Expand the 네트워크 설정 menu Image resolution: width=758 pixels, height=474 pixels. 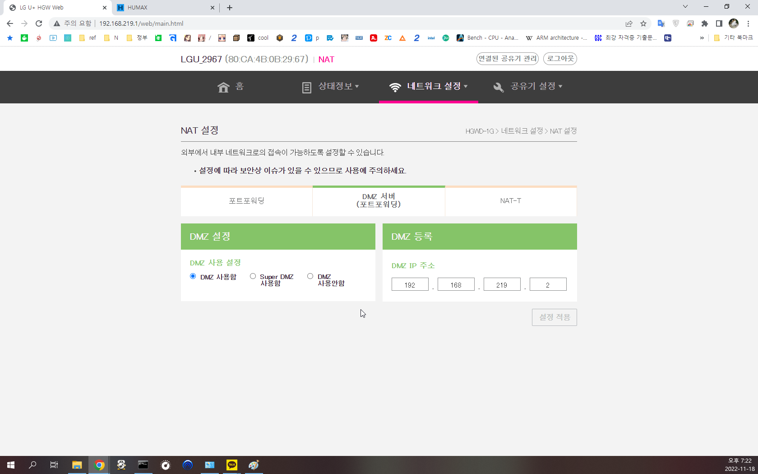tap(429, 87)
